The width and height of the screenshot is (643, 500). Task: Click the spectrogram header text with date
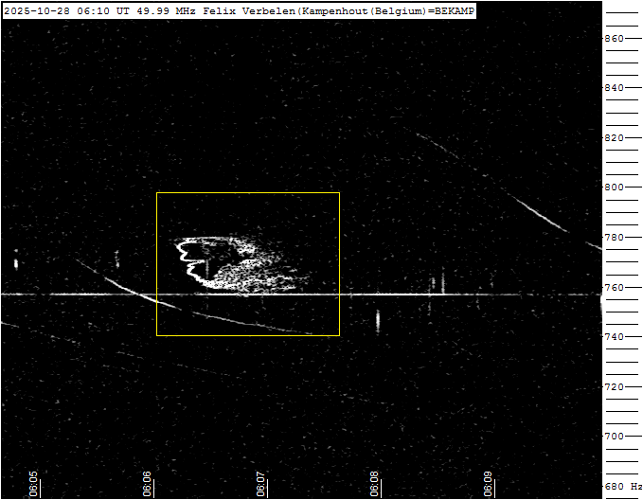pos(239,10)
